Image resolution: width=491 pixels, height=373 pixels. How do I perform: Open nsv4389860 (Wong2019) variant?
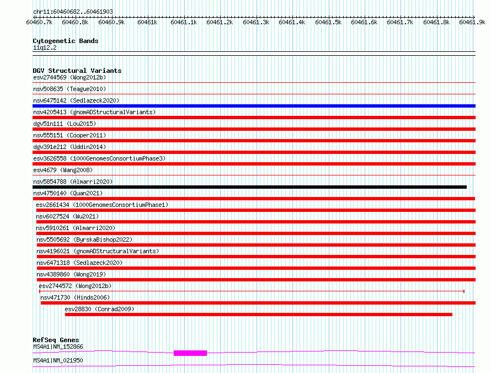[71, 274]
